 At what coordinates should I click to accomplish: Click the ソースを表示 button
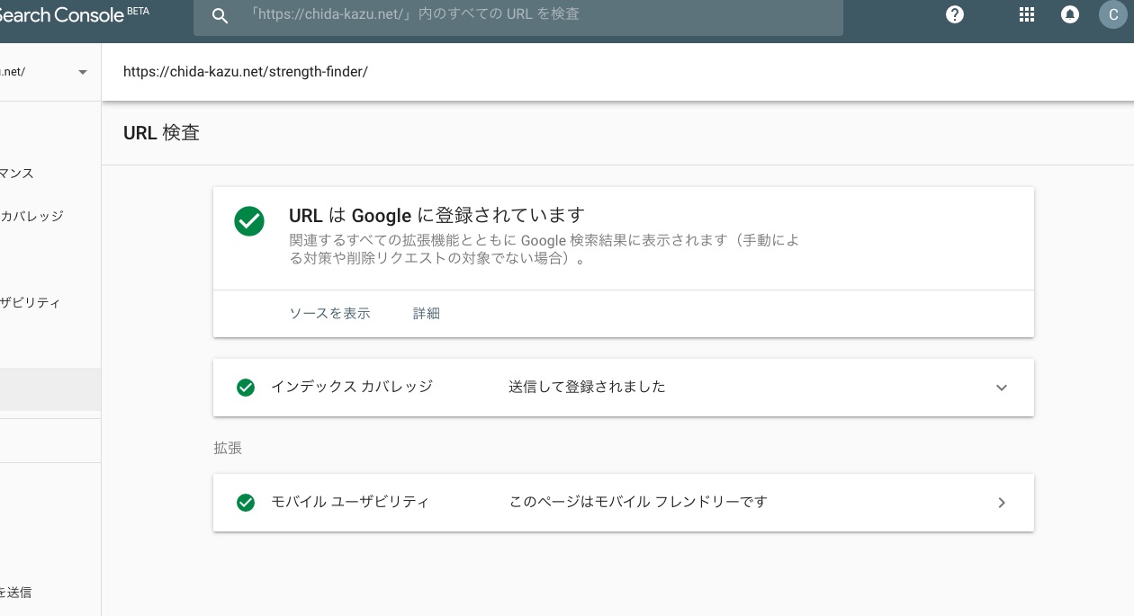329,314
